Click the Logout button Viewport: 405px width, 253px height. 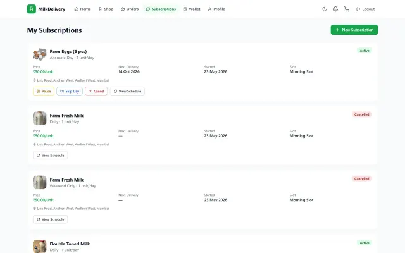[x=365, y=9]
